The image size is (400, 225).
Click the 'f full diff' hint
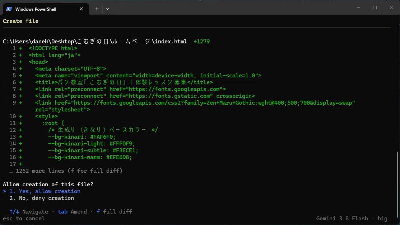tap(114, 211)
